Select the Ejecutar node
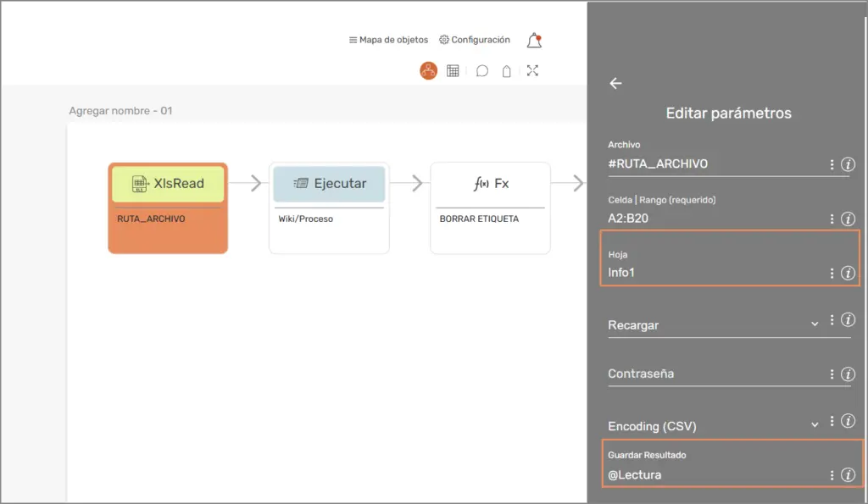Image resolution: width=868 pixels, height=504 pixels. click(x=329, y=208)
